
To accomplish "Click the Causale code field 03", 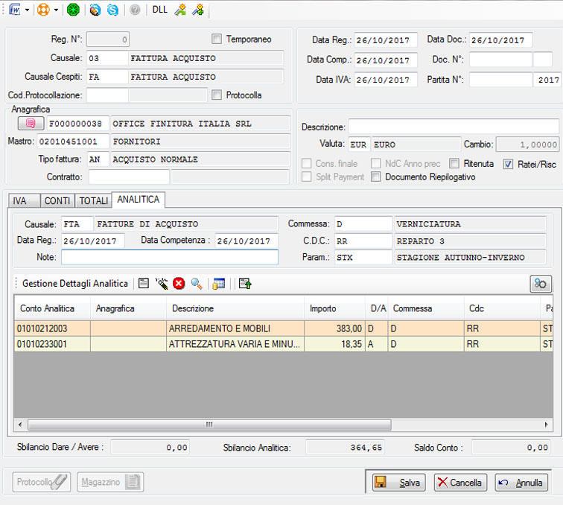I will (x=107, y=58).
